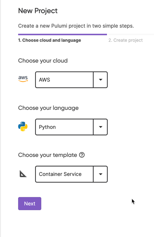Open the template dropdown arrow

tap(100, 174)
